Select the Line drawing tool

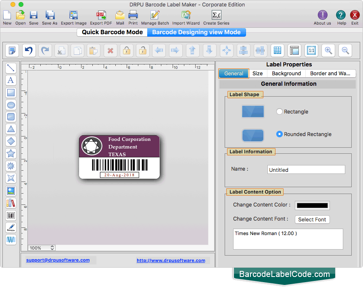[11, 68]
